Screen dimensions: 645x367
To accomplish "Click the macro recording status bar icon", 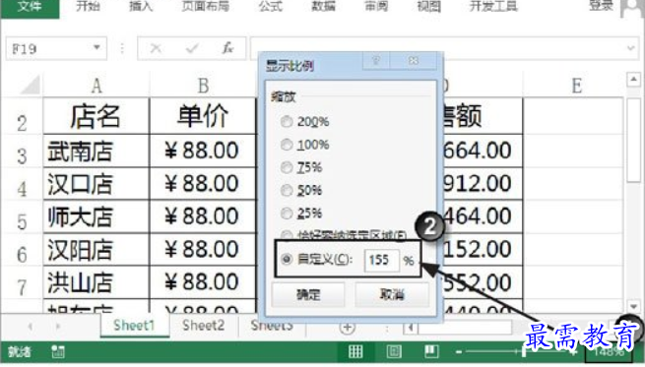I will [58, 352].
